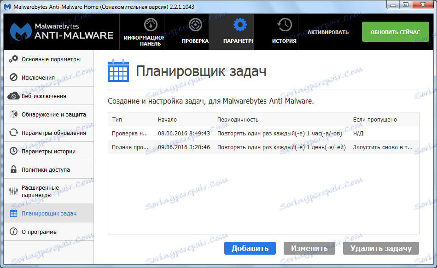437x268 pixels.
Task: Open Основные параметры settings section
Action: point(49,59)
